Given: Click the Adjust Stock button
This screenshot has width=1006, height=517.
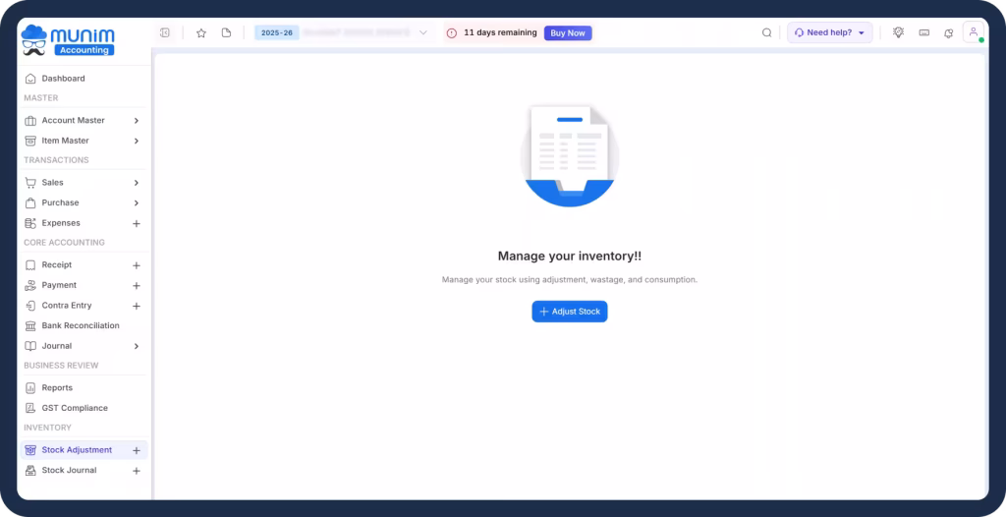Looking at the screenshot, I should (x=570, y=312).
